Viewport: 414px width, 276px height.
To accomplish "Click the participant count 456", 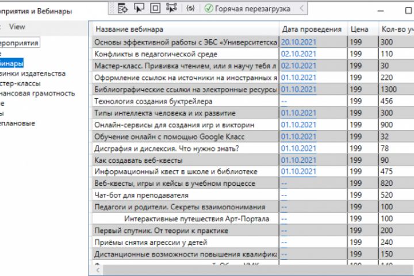I will click(x=386, y=101).
